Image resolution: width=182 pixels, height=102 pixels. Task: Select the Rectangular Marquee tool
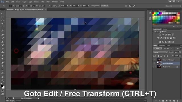click(3, 17)
